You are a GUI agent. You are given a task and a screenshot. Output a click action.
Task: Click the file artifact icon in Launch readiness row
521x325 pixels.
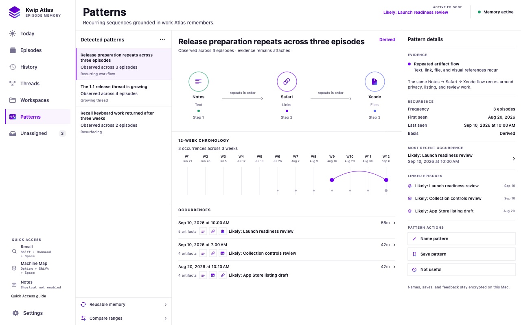pyautogui.click(x=223, y=232)
